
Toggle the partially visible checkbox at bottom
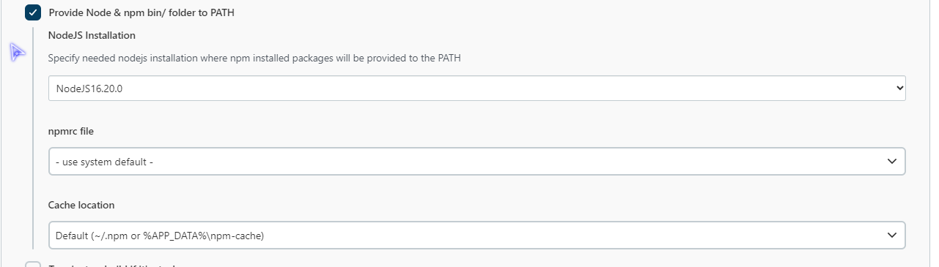tap(33, 264)
